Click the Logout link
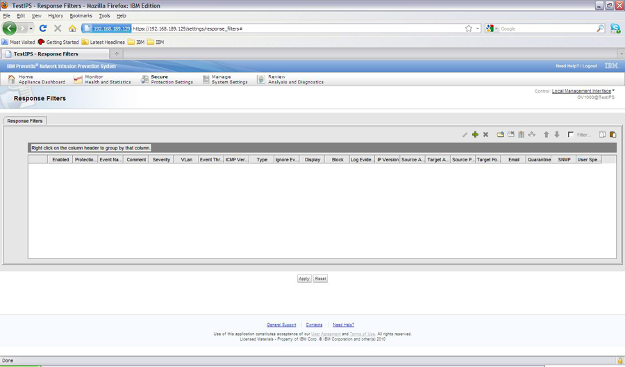 [x=590, y=66]
